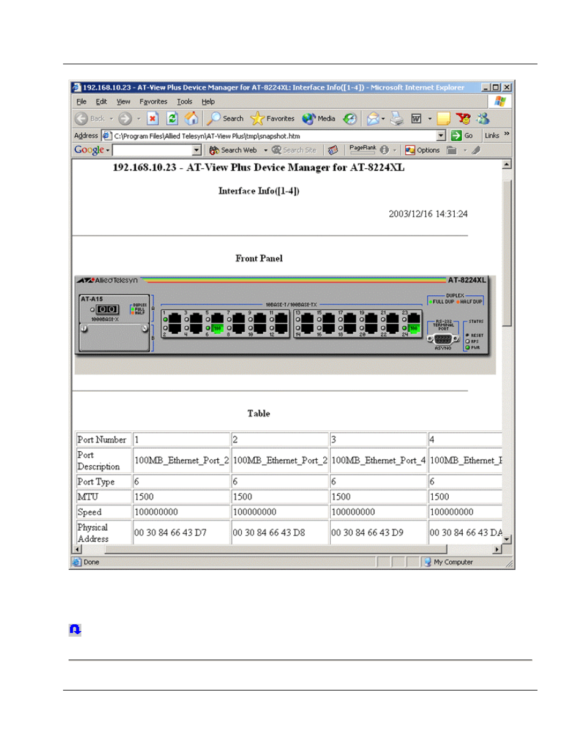
Task: Click the Forward navigation button
Action: click(125, 119)
